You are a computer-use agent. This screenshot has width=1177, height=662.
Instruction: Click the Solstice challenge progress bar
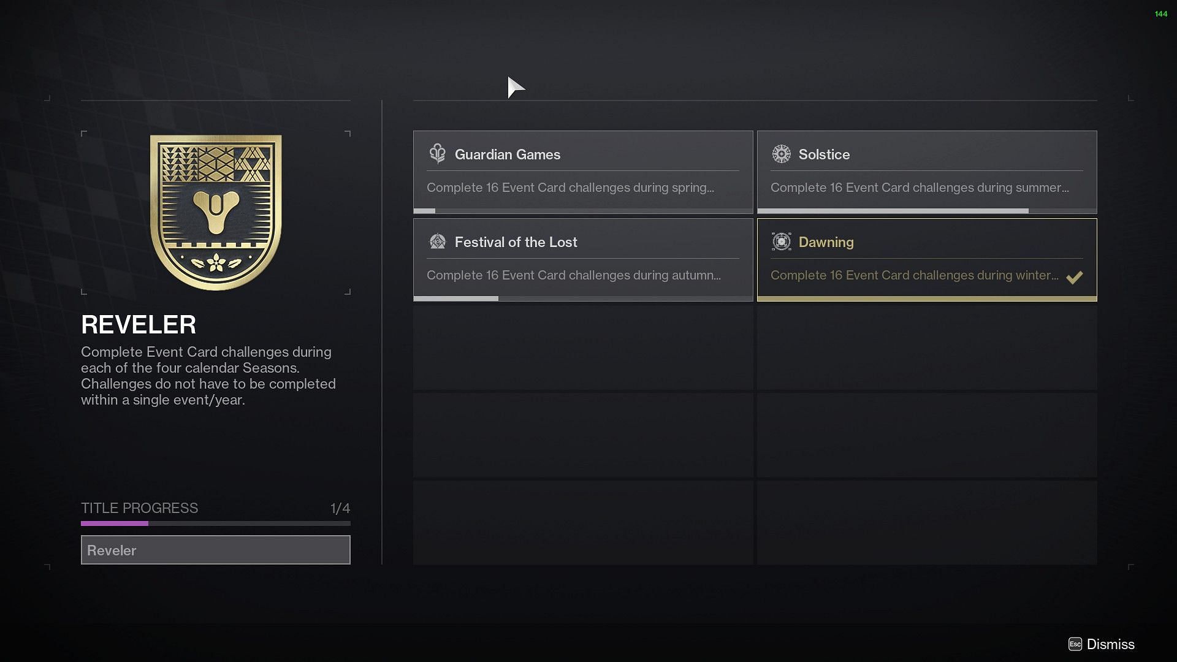(x=927, y=211)
